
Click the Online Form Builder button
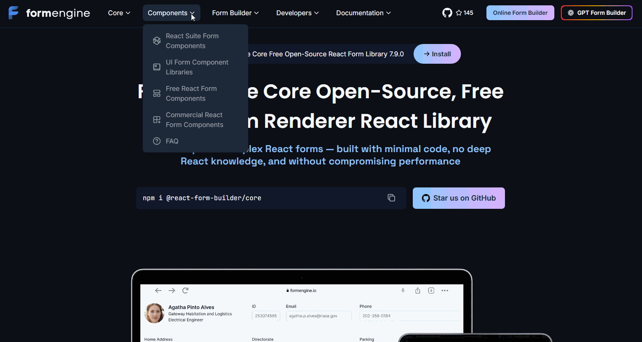[520, 13]
